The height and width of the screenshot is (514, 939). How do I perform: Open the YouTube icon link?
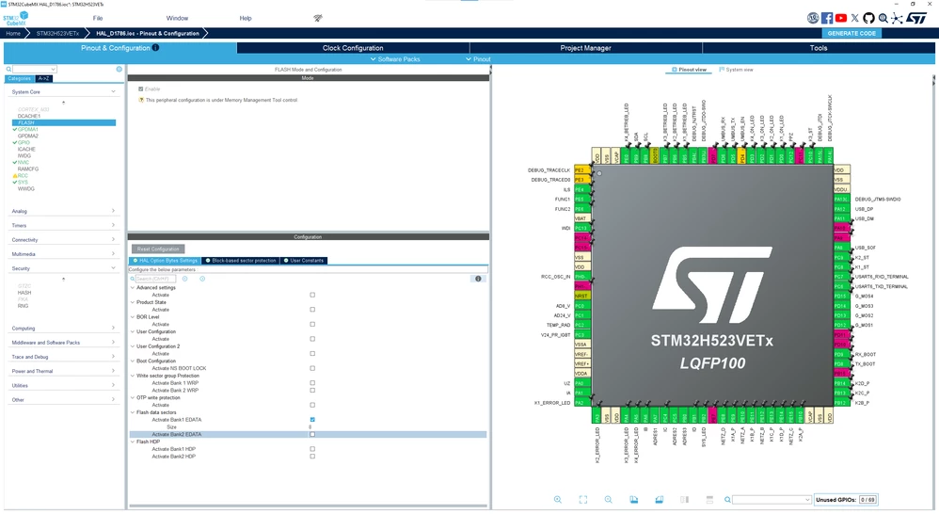841,18
